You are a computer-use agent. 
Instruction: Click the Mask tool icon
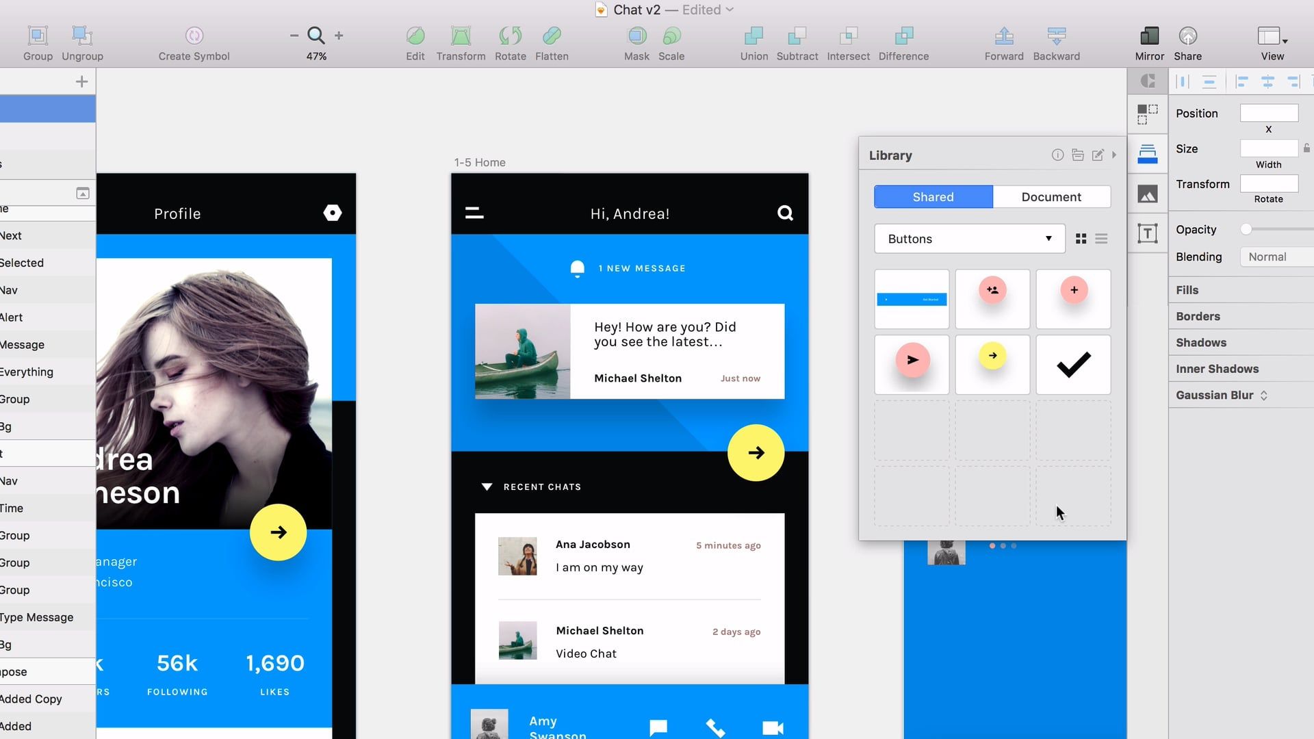click(636, 36)
